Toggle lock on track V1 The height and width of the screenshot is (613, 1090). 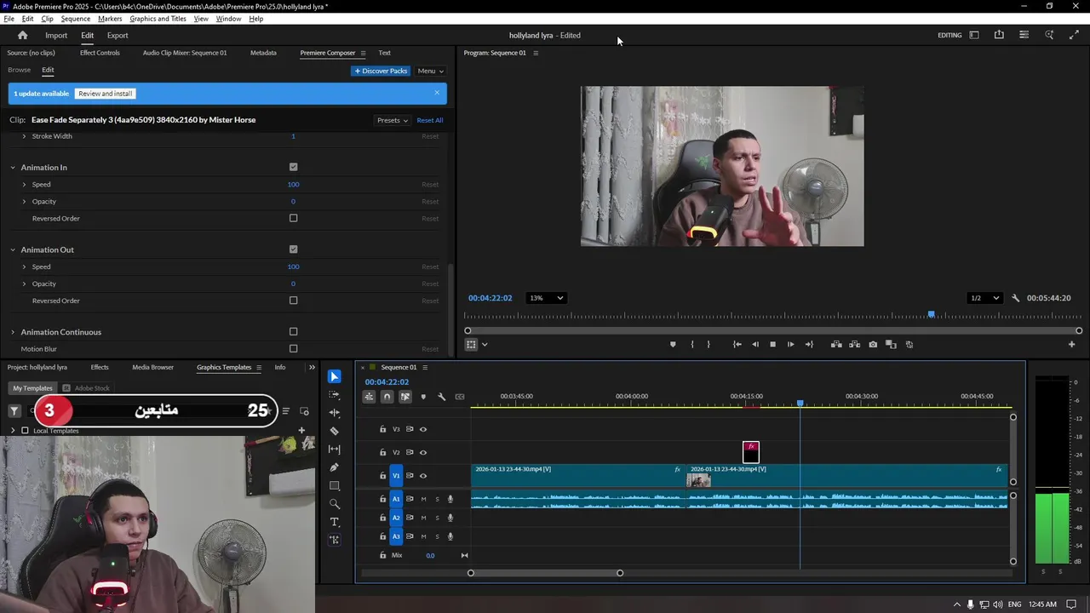pyautogui.click(x=383, y=476)
